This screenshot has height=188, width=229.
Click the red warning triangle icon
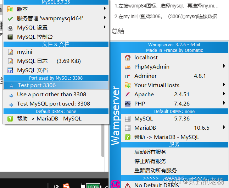(x=128, y=186)
